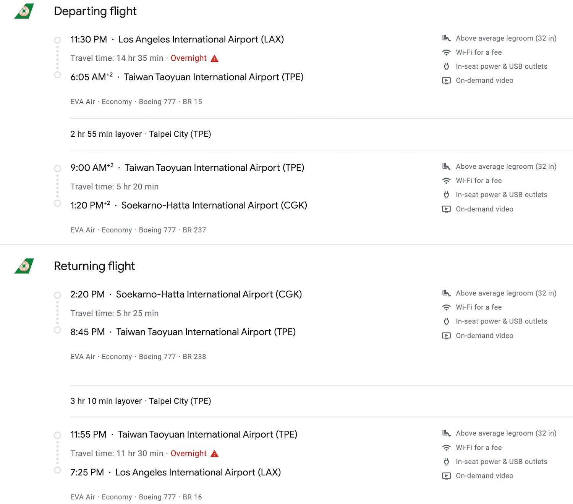Click power outlet icon for flight BR 238

point(446,321)
